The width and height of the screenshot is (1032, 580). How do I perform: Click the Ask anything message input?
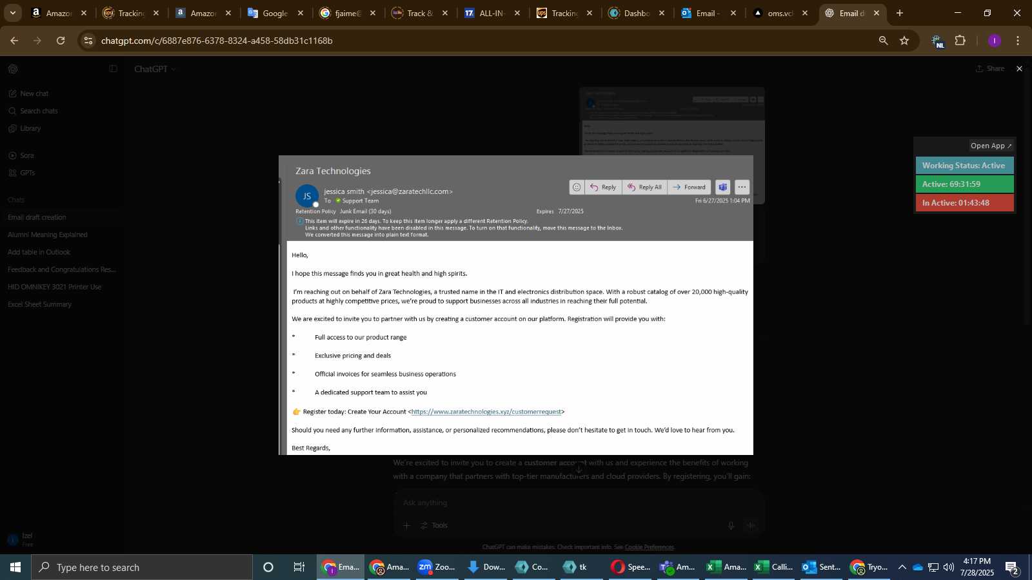577,503
